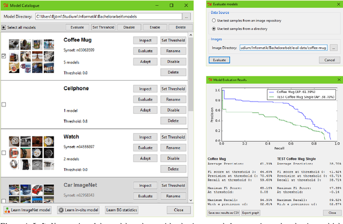Check the Watch model checkbox
Screen dimensions: 343x224
(x=4, y=153)
